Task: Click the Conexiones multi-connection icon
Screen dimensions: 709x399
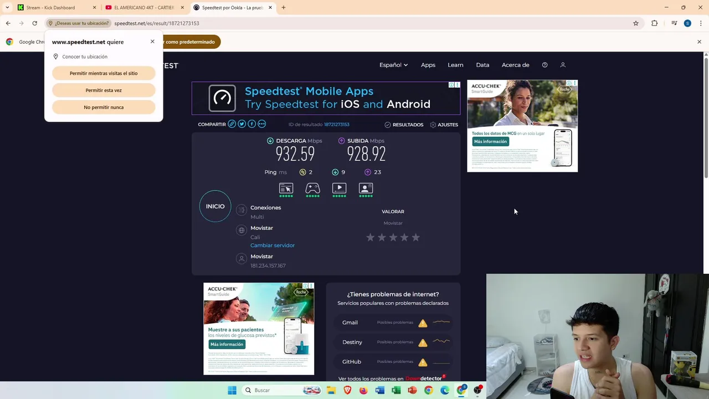Action: (241, 209)
